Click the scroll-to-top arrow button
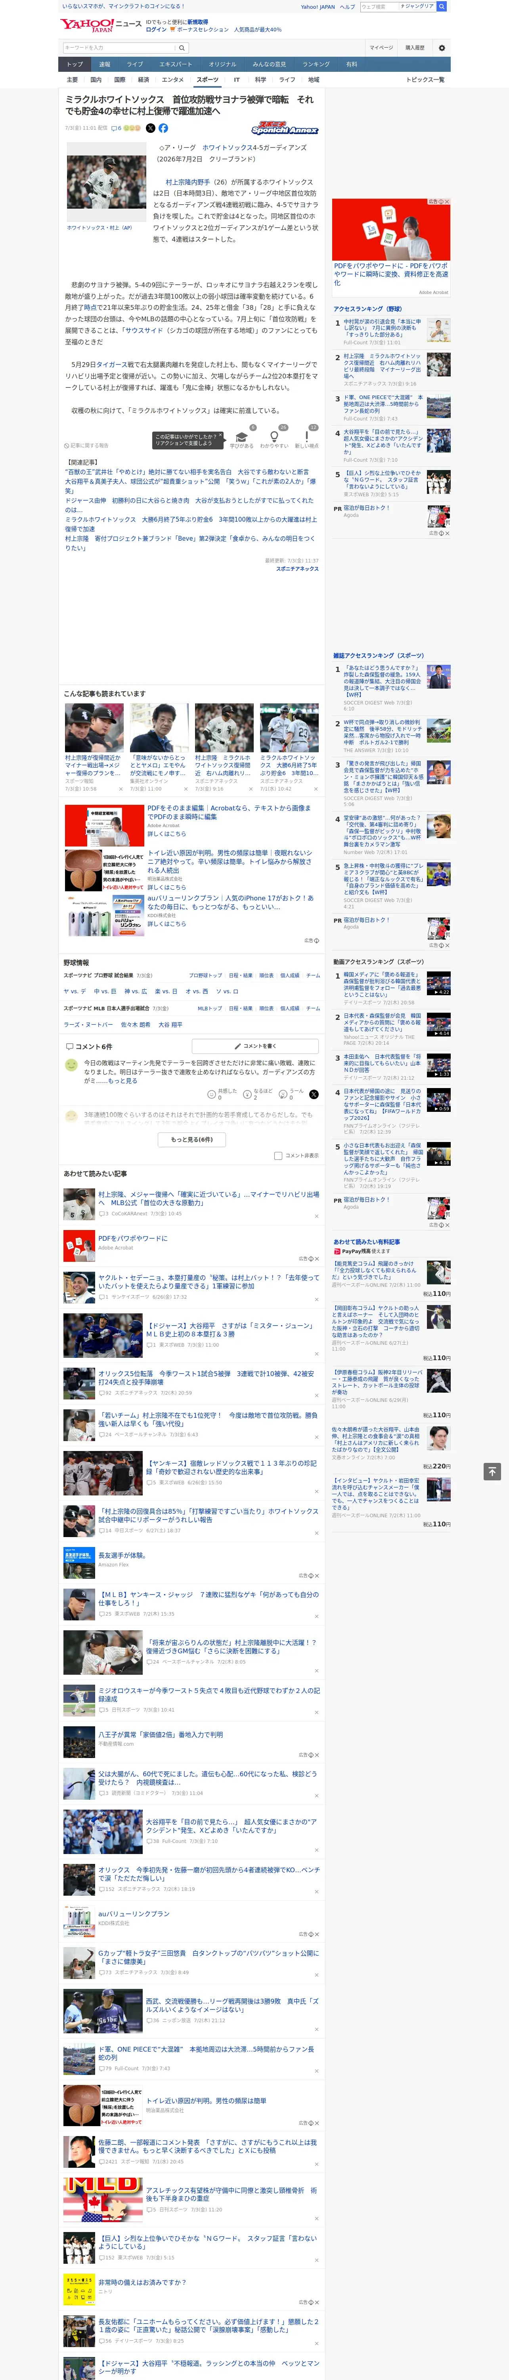 click(492, 1472)
